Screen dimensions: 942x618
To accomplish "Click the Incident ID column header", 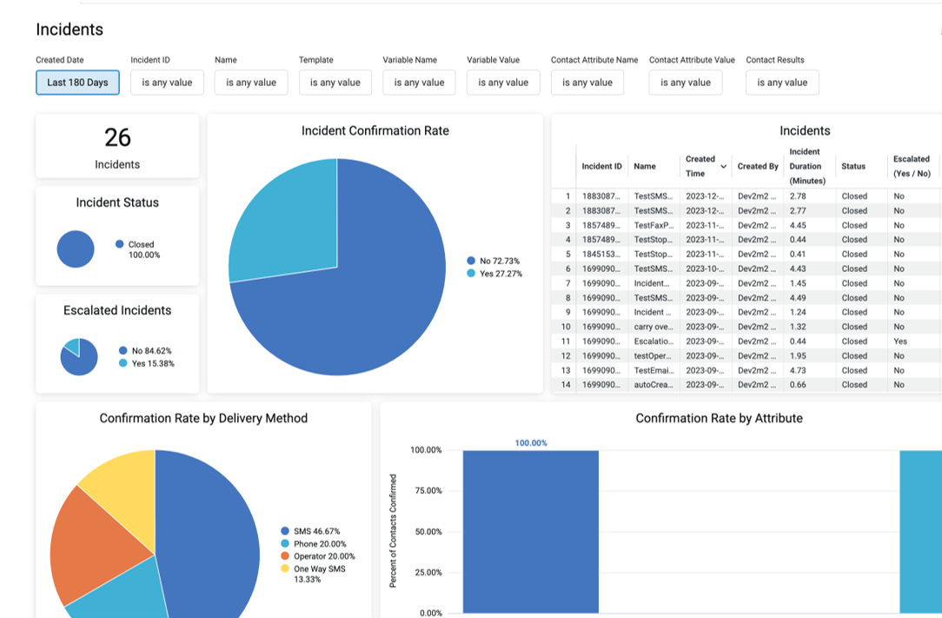I will pos(601,167).
